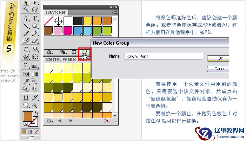Reset to default fill and stroke

(x=25, y=124)
